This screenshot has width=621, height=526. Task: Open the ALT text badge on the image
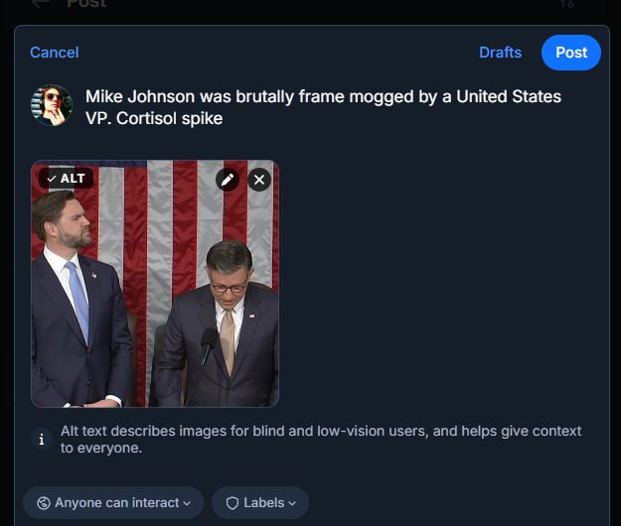(67, 179)
